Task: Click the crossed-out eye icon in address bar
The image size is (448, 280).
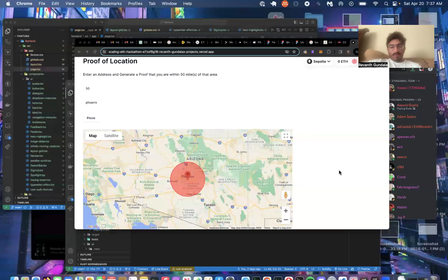Action: 287,52
